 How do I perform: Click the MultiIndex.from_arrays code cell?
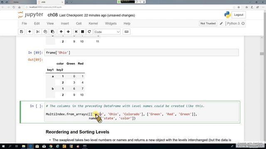click(x=142, y=112)
